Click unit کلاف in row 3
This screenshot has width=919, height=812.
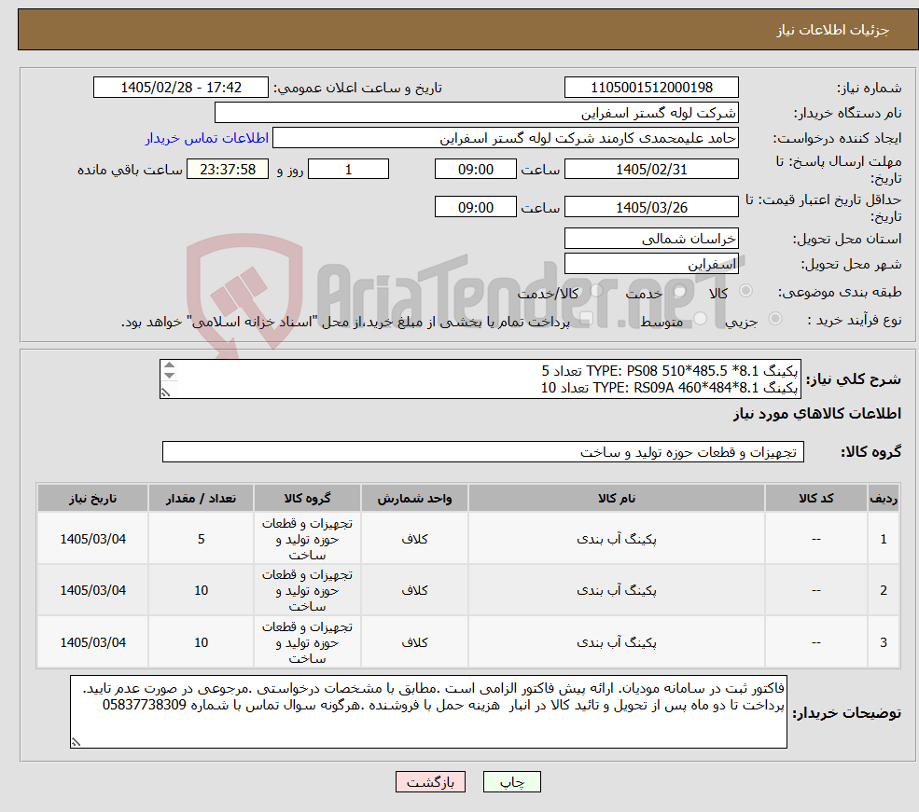pyautogui.click(x=414, y=642)
